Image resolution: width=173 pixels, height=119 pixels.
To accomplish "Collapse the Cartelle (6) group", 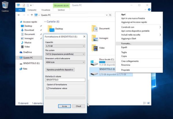I will click(x=46, y=22).
